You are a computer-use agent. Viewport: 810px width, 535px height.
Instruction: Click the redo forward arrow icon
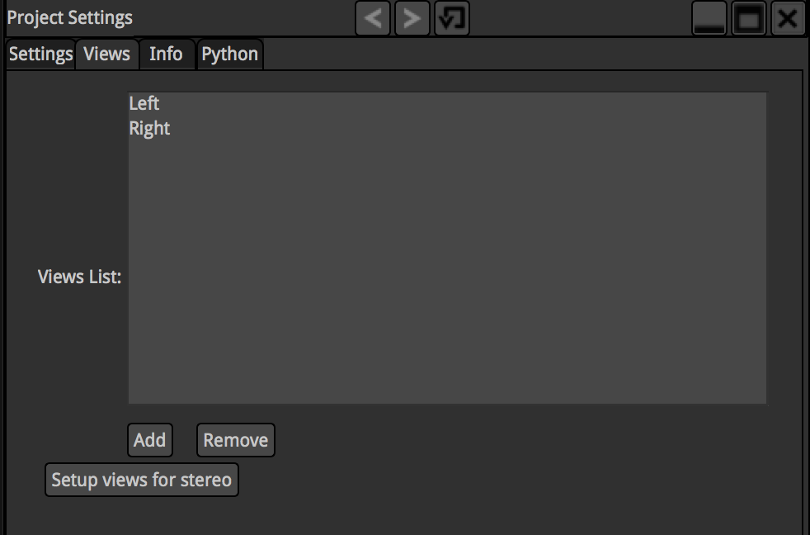pos(412,18)
